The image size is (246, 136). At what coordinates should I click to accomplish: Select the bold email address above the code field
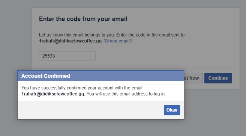(70, 41)
